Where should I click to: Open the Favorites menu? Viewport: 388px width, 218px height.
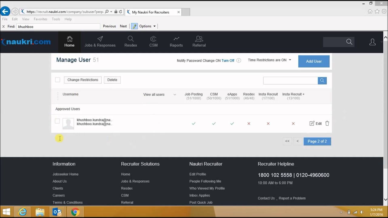coord(40,19)
